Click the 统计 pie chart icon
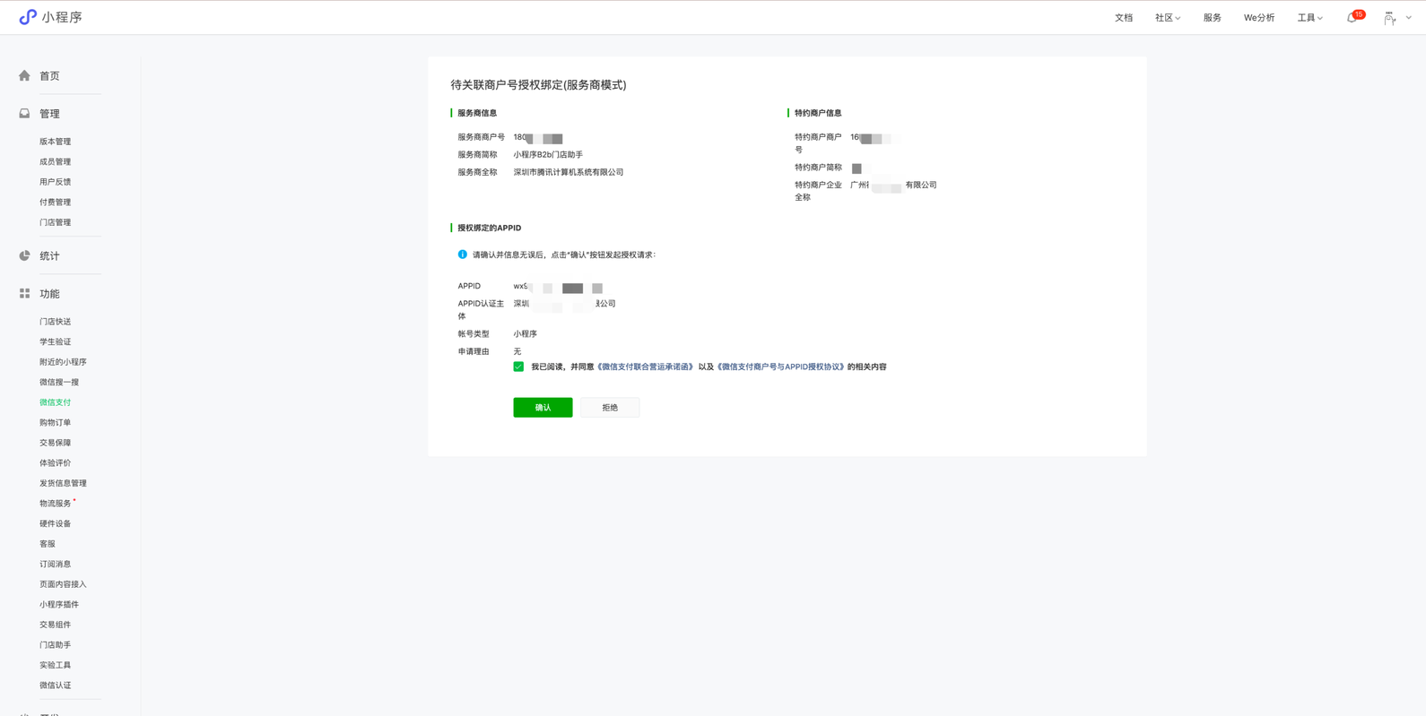Screen dimensions: 1426x716 (x=24, y=255)
